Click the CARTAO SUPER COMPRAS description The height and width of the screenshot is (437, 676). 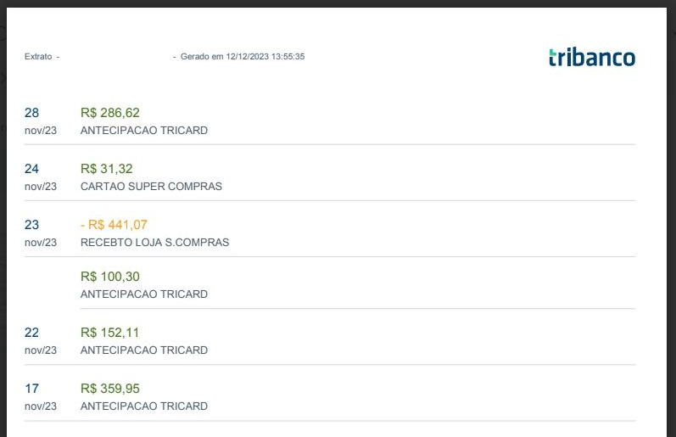[151, 187]
